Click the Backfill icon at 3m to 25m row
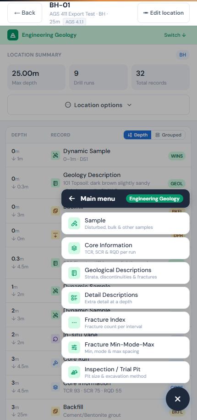This screenshot has width=197, height=420. [55, 411]
